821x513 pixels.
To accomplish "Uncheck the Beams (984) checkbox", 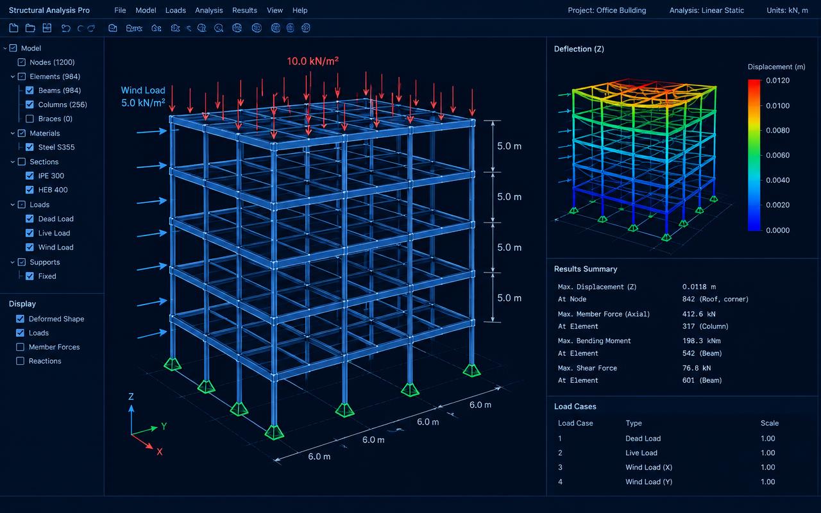I will 30,90.
